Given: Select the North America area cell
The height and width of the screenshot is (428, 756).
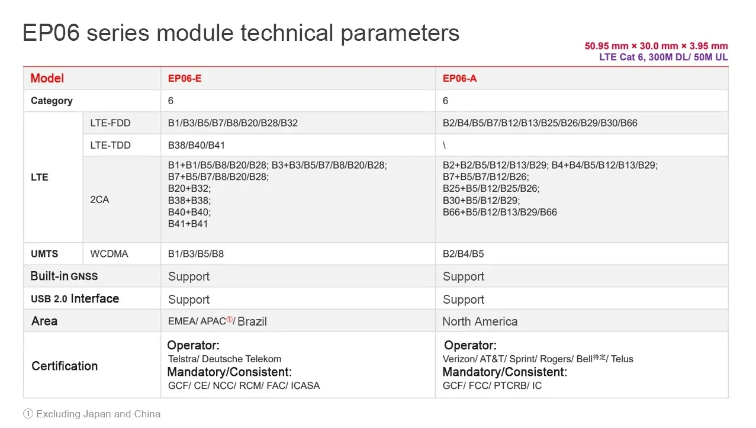Looking at the screenshot, I should coord(480,321).
